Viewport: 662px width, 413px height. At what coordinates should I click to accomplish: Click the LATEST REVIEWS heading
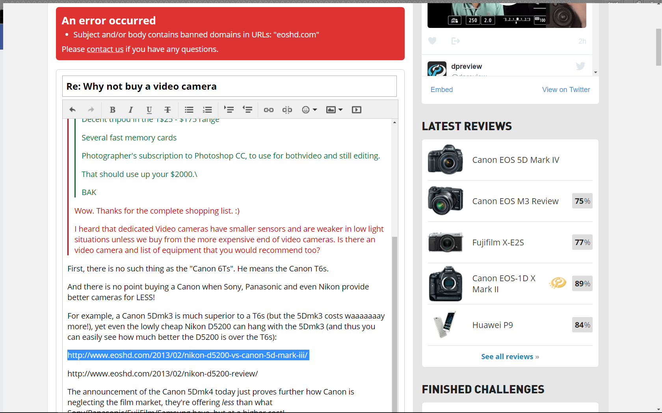pyautogui.click(x=467, y=126)
